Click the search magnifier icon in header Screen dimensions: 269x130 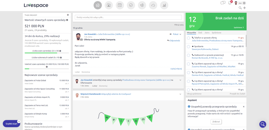click(240, 8)
